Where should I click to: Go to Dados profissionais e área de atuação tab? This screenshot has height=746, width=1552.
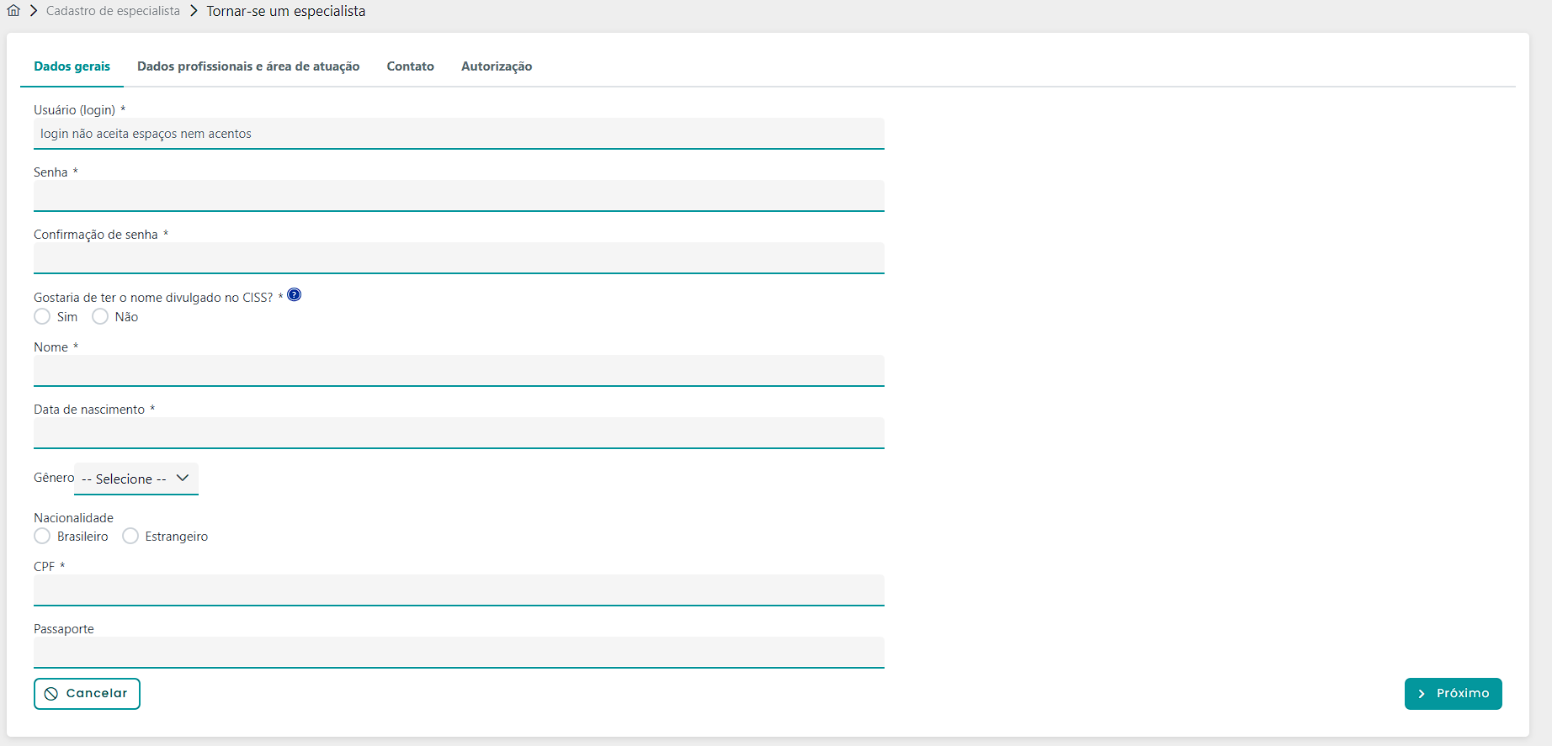[x=248, y=66]
